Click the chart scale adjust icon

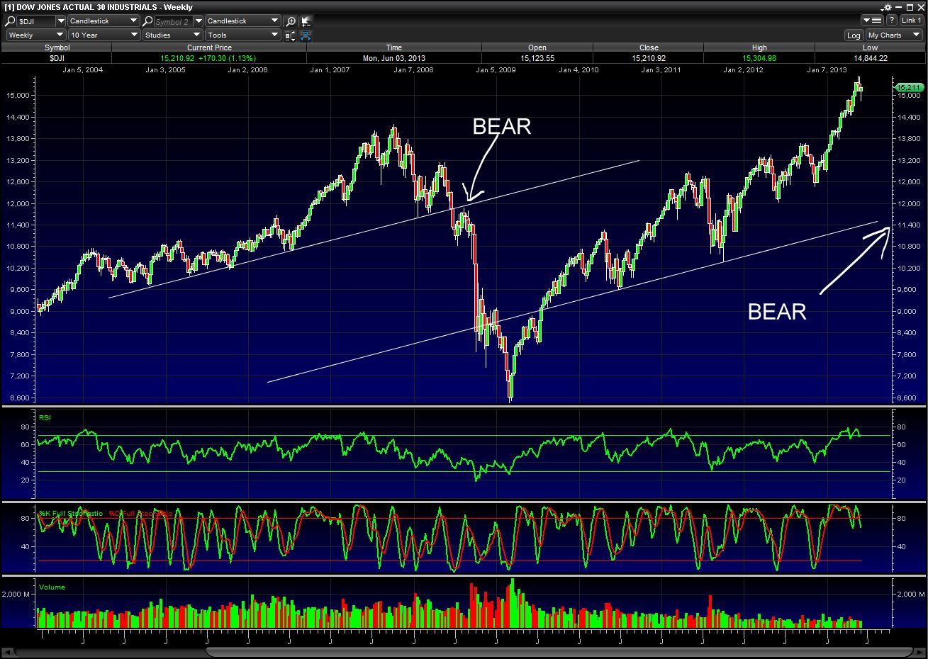[290, 35]
